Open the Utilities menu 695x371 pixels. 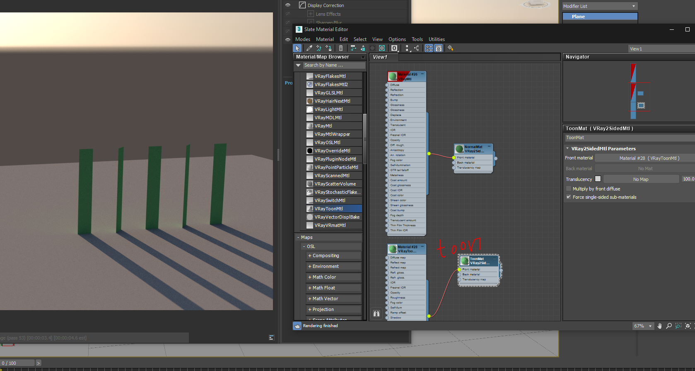coord(437,39)
